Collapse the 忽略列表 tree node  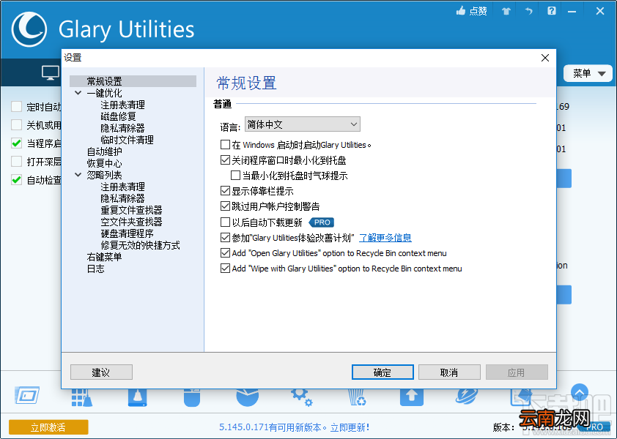pos(78,175)
